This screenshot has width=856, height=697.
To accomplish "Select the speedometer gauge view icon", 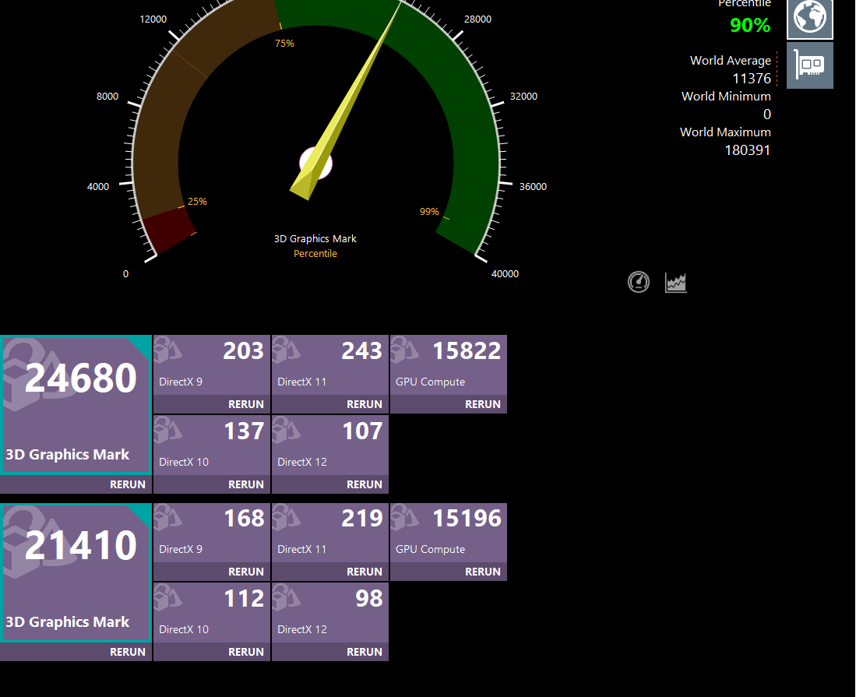I will [x=638, y=282].
